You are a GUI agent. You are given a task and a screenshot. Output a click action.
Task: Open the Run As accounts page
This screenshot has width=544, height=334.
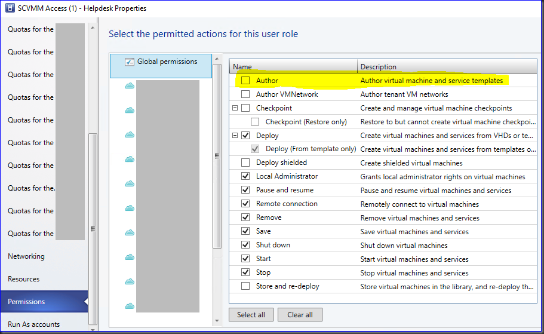pyautogui.click(x=34, y=324)
